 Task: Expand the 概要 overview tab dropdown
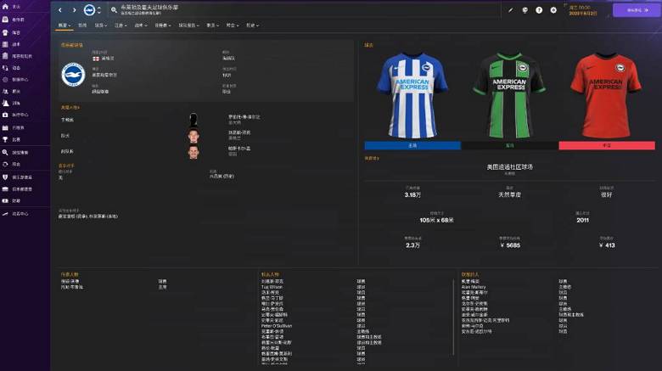point(65,25)
